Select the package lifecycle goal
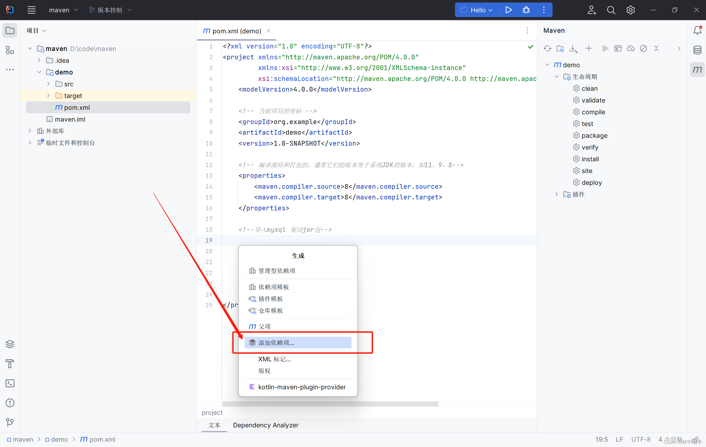The image size is (706, 447). (594, 136)
